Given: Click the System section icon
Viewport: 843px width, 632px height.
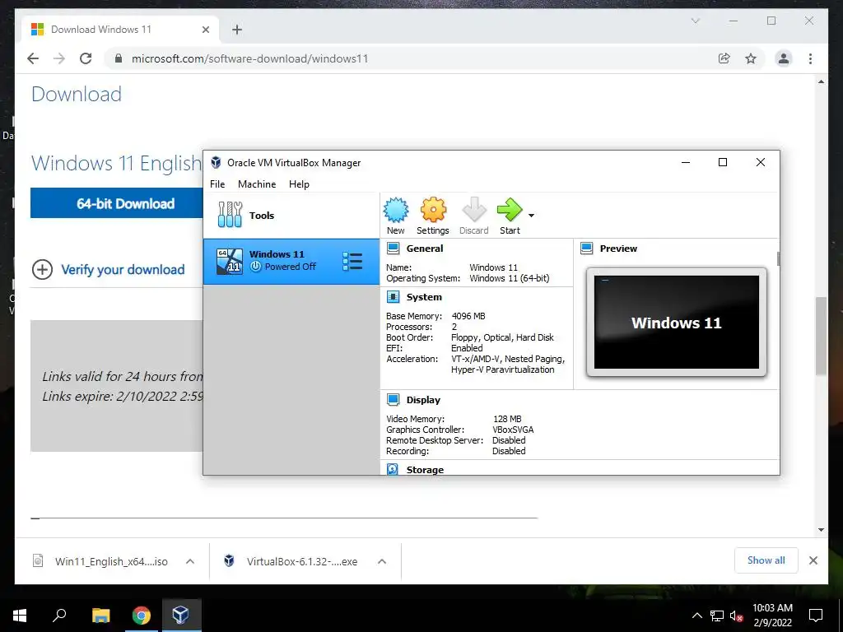Looking at the screenshot, I should click(x=393, y=296).
